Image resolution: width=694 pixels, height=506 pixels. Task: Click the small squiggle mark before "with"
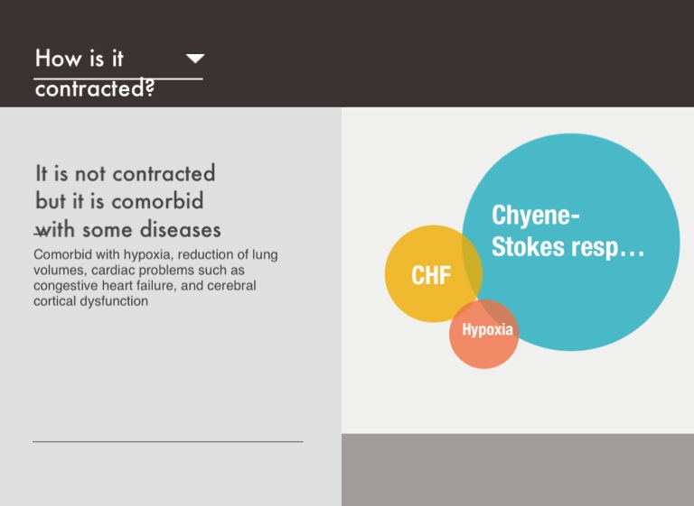[41, 231]
